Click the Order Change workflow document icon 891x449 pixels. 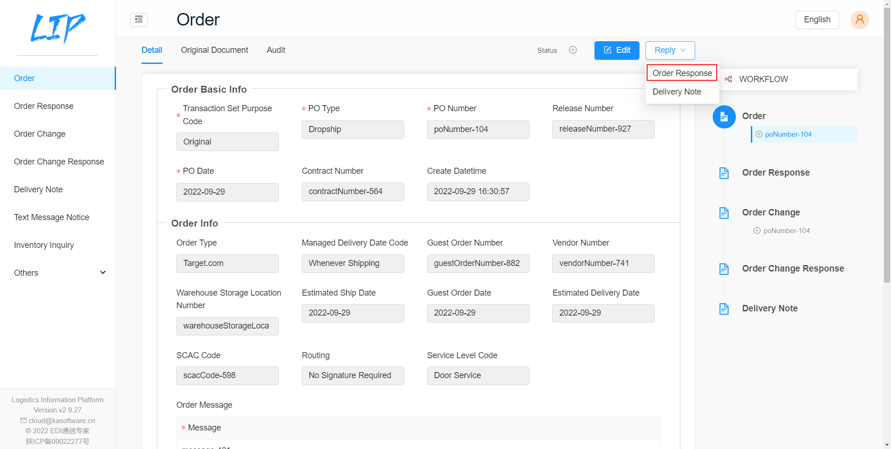[x=724, y=213]
